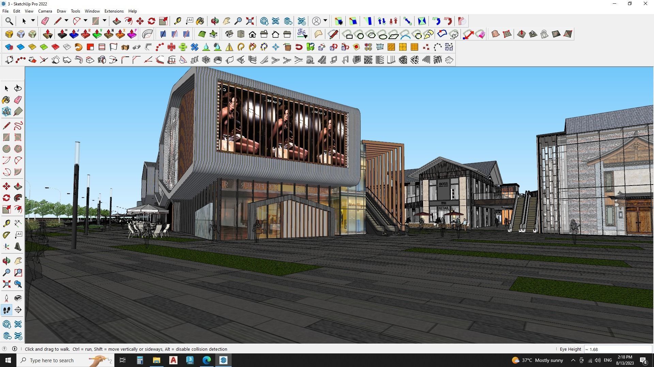Image resolution: width=654 pixels, height=367 pixels.
Task: Select the Iso house view icon
Action: (x=229, y=34)
